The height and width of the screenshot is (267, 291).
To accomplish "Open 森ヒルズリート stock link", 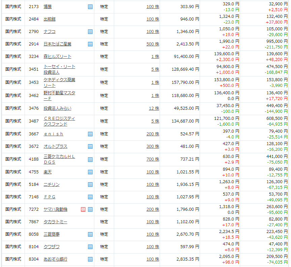I will (x=57, y=57).
